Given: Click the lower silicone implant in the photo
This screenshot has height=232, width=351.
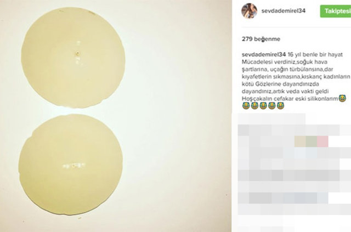Looking at the screenshot, I should 71,165.
